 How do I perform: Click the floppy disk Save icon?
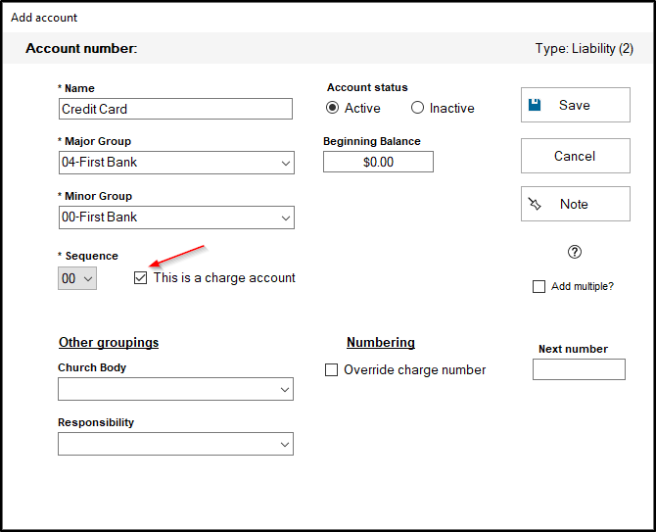pyautogui.click(x=535, y=105)
